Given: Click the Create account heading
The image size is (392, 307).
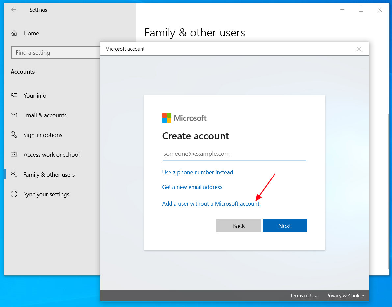Looking at the screenshot, I should (x=196, y=136).
